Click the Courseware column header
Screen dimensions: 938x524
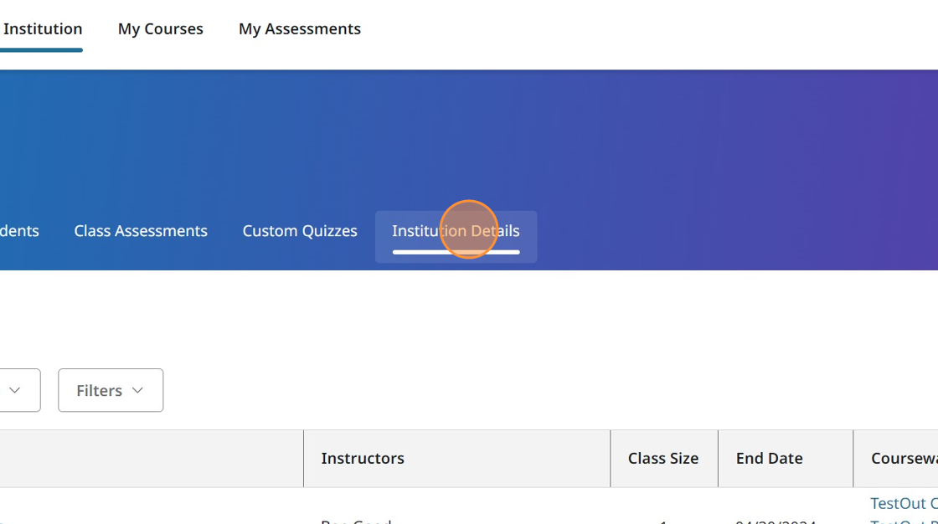coord(910,458)
